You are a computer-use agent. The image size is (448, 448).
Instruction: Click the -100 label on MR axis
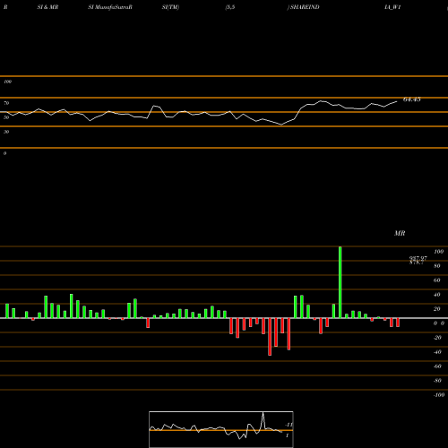pos(439,395)
